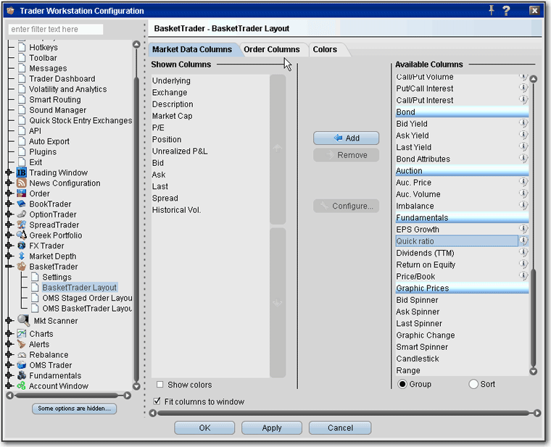Click the OptionTrader icon in tree
Viewport: 551px width, 447px height.
[x=22, y=214]
